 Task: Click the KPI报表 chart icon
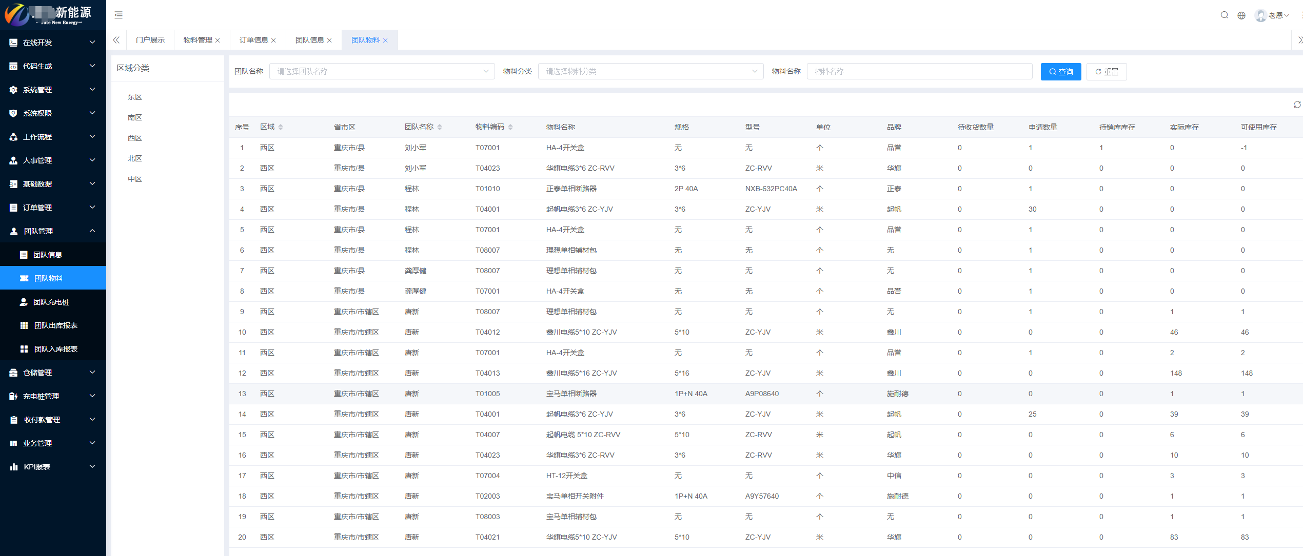click(x=13, y=467)
